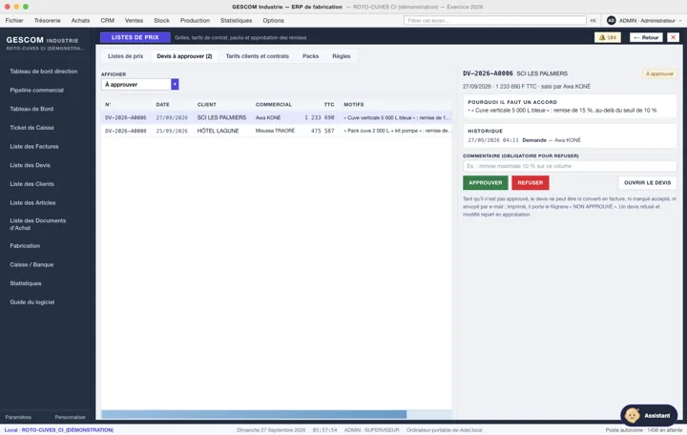Open the Statistiques menu in the menu bar
This screenshot has width=687, height=435.
point(237,21)
